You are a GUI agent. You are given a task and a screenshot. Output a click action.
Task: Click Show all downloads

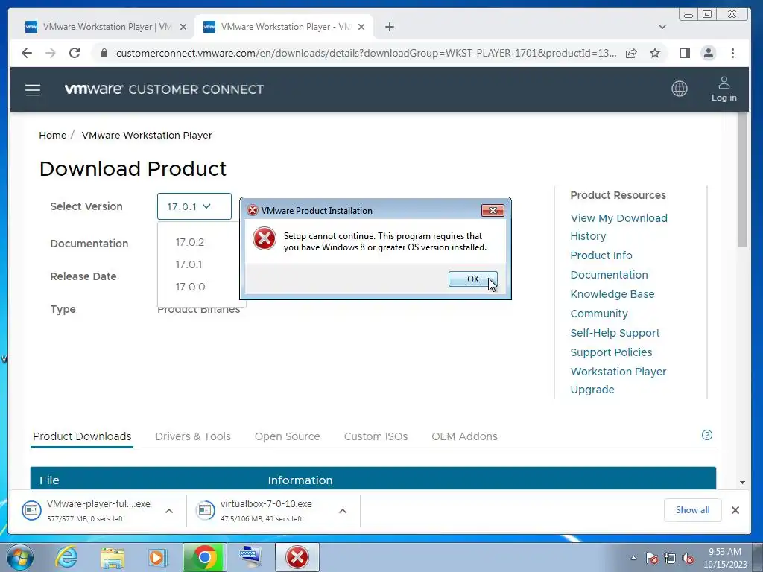coord(692,509)
